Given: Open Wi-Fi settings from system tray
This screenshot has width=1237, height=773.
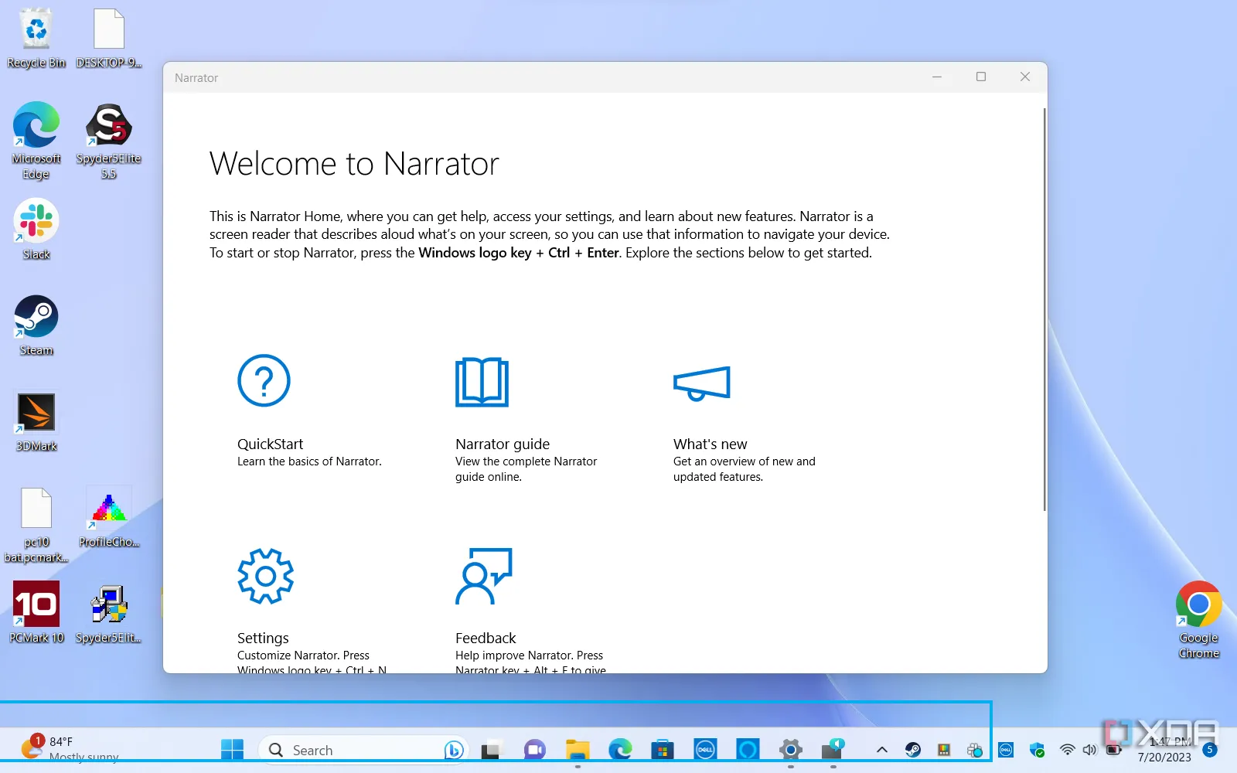Looking at the screenshot, I should [x=1067, y=749].
